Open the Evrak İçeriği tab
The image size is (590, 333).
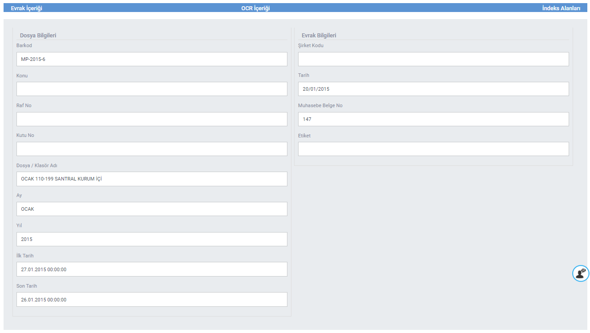coord(26,8)
